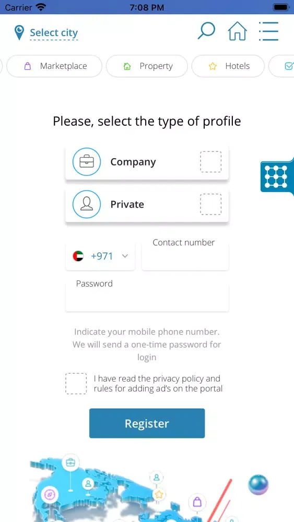Screen dimensions: 294x522
Task: Expand the +971 country code dropdown
Action: [x=100, y=256]
